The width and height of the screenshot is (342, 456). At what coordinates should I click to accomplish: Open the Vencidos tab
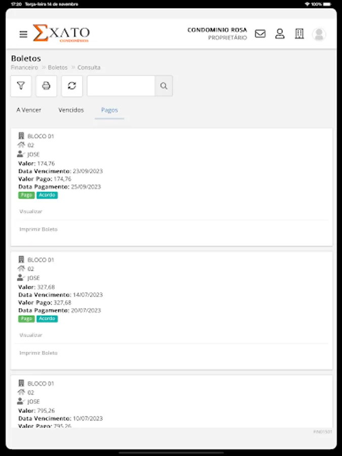(71, 110)
